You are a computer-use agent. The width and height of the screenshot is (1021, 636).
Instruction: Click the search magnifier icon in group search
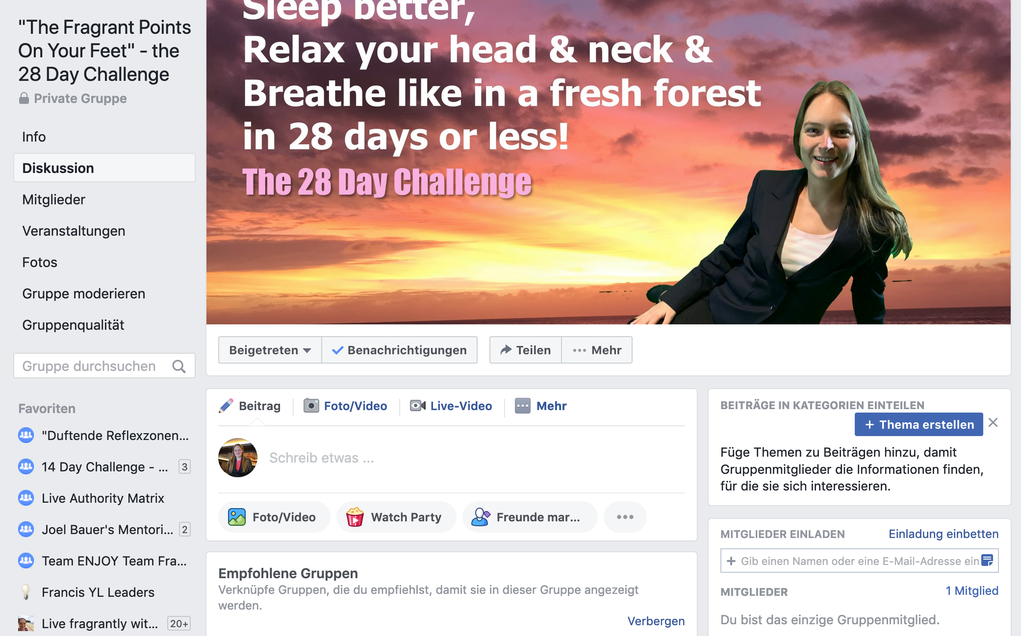[179, 366]
